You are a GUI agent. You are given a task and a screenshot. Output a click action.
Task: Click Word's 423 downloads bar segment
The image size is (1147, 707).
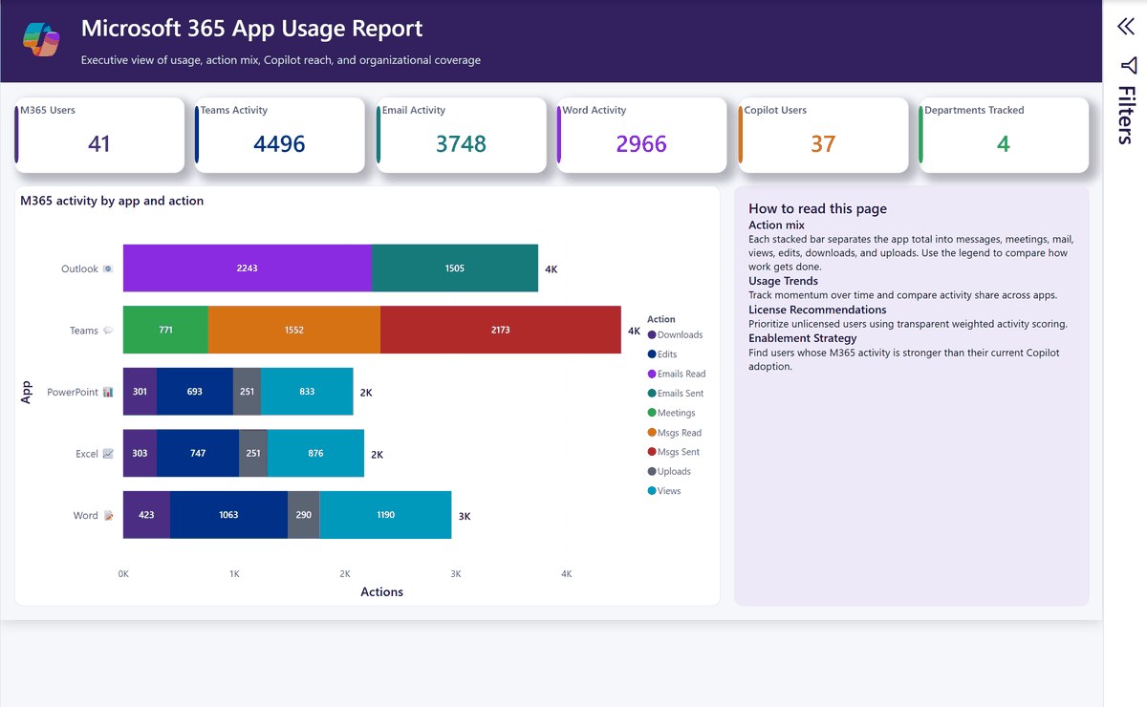tap(146, 515)
